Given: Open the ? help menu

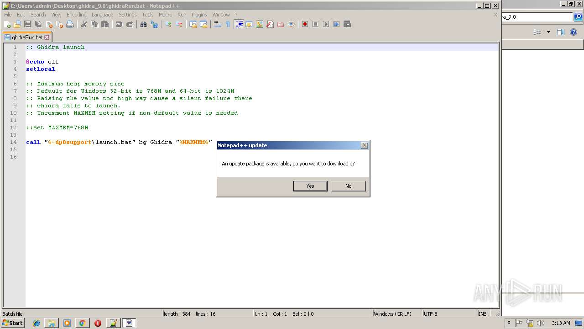Looking at the screenshot, I should tap(236, 15).
